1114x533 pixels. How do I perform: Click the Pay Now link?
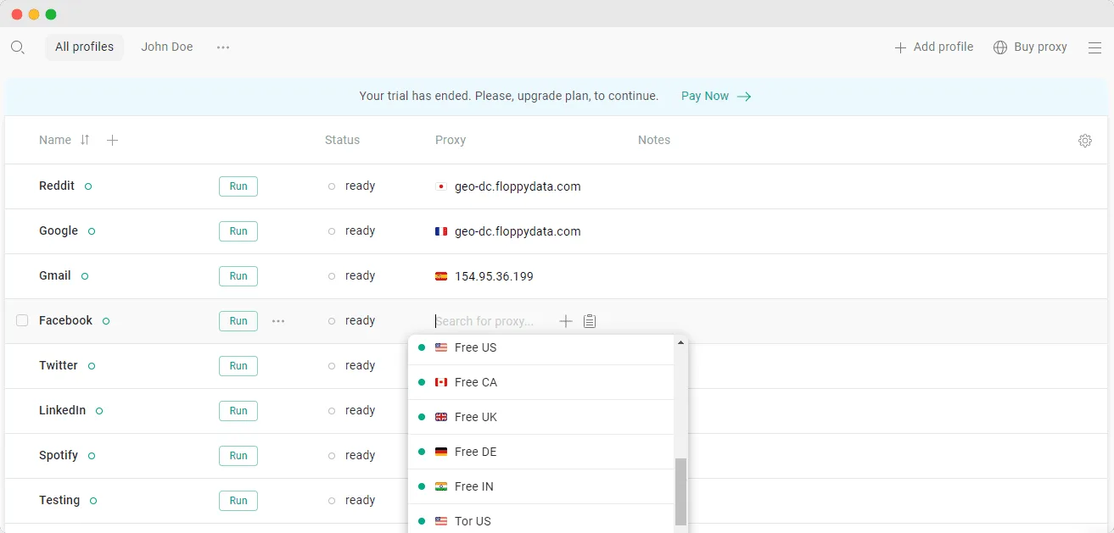click(x=716, y=96)
